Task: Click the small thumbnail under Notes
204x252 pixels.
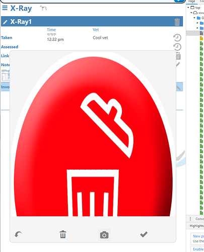Action: click(x=6, y=75)
